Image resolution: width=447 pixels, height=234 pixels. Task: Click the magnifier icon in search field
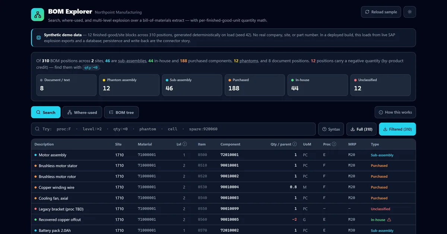[37, 129]
